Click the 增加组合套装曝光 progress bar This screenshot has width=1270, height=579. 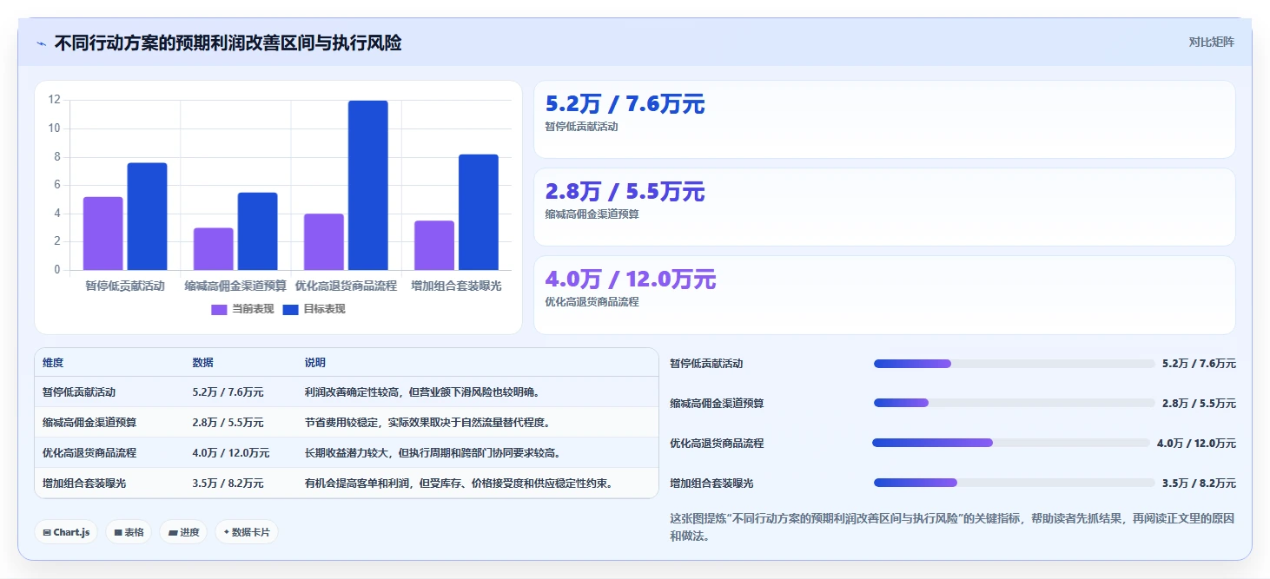(x=1015, y=483)
